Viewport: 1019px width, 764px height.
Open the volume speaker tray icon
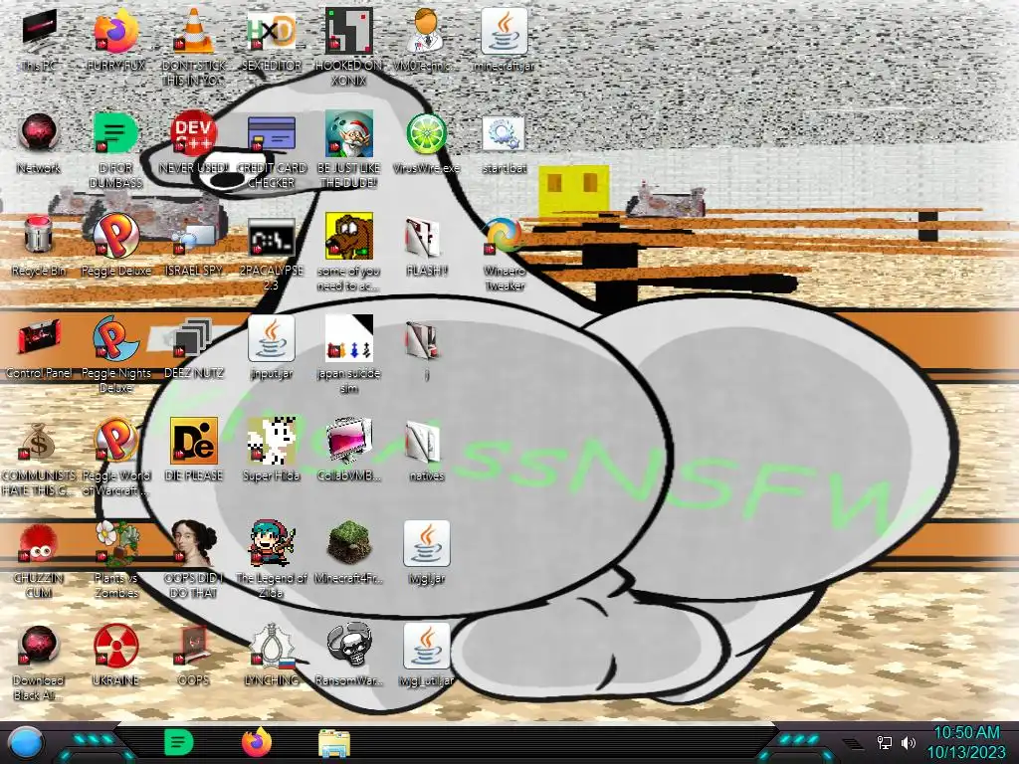pos(909,742)
